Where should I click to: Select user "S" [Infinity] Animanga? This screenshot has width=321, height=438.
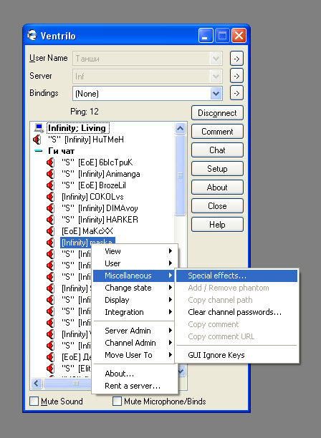point(100,174)
